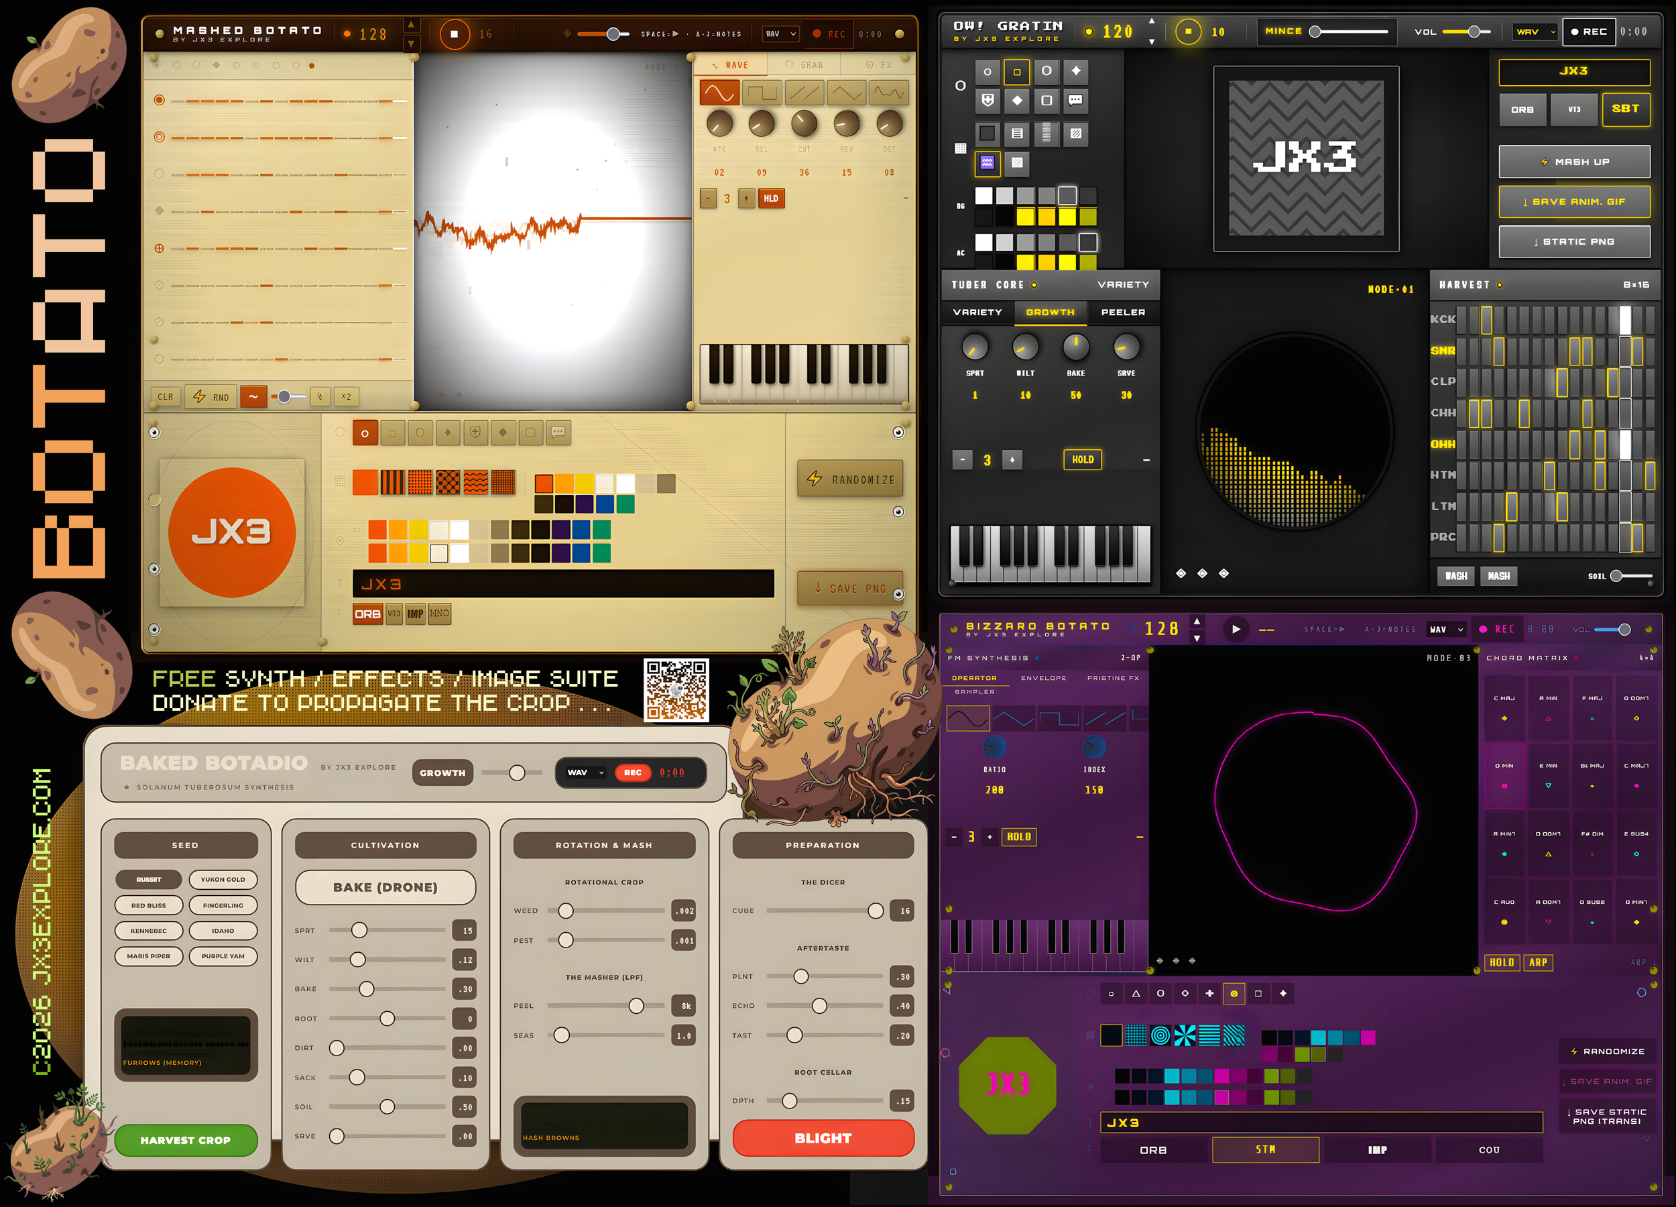Click the HARVEST CROP button
This screenshot has height=1207, width=1676.
186,1140
